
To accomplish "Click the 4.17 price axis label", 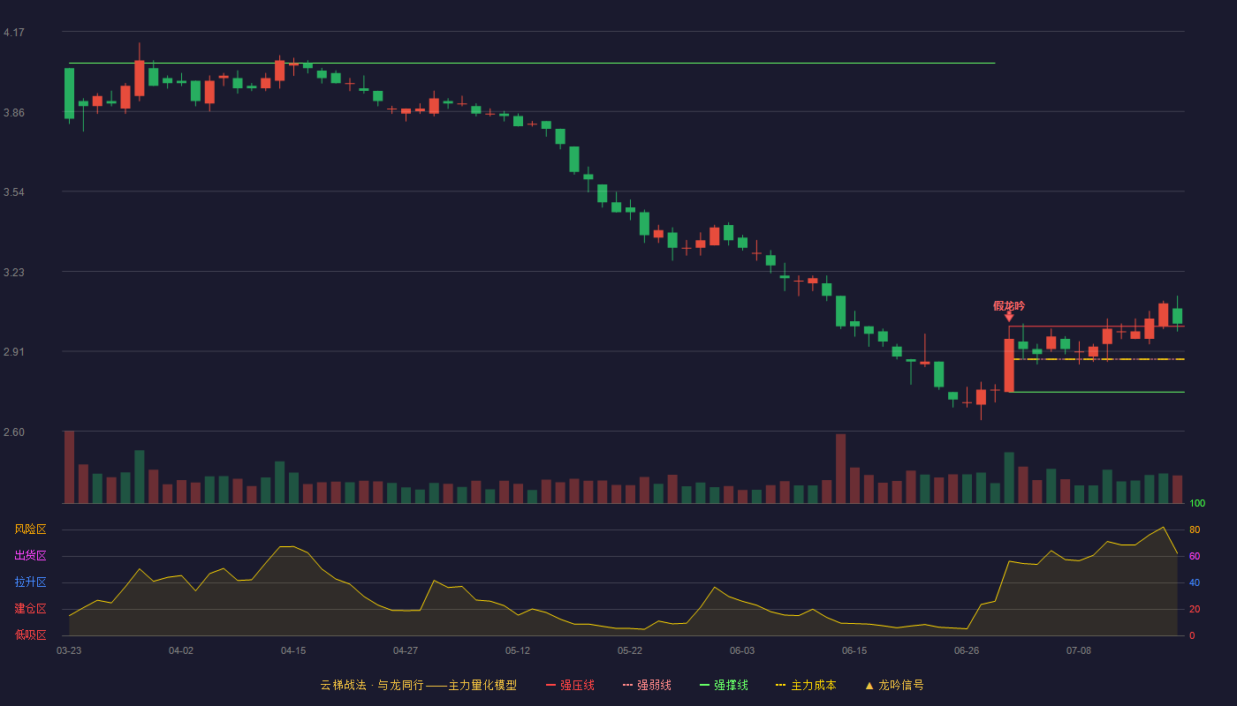I will [14, 33].
